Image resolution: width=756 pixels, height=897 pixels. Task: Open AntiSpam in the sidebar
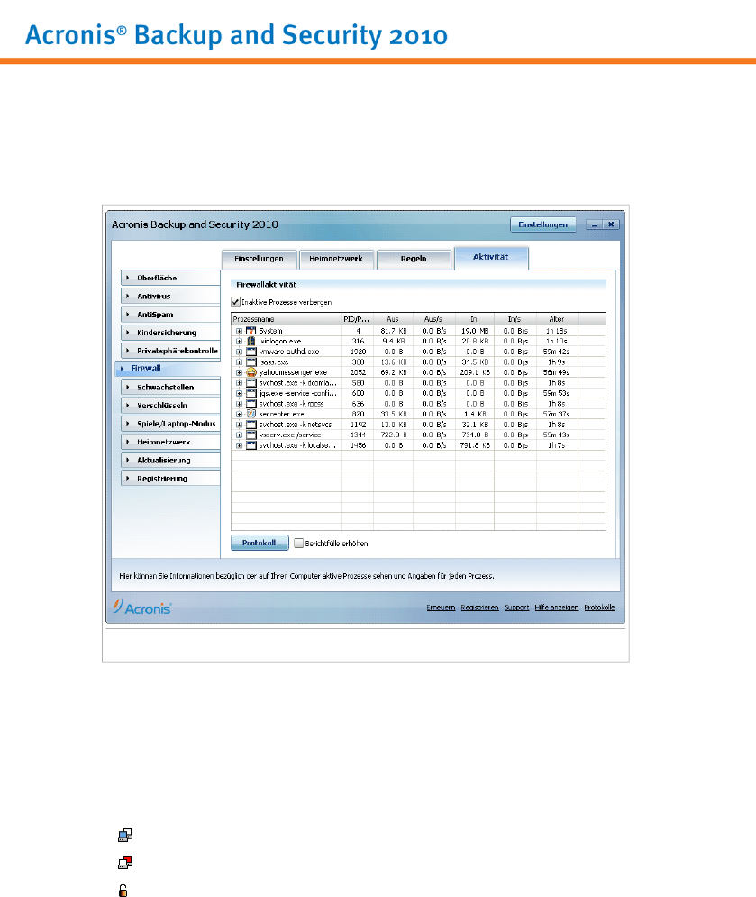click(x=170, y=314)
